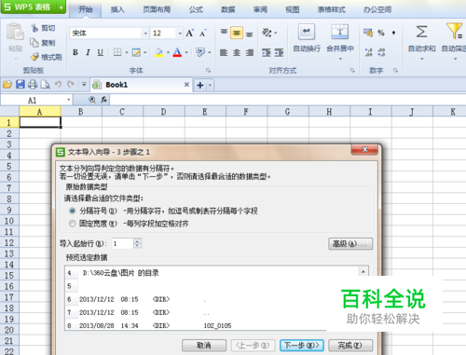This screenshot has height=355, width=466.
Task: Click the formula bar input field
Action: (288, 100)
